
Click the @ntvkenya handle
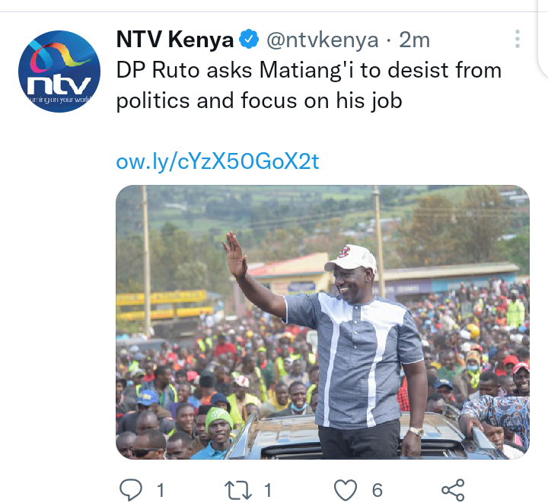point(322,40)
